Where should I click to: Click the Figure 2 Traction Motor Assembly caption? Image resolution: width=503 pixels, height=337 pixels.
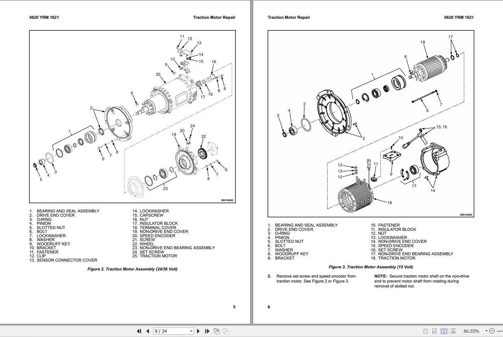133,269
